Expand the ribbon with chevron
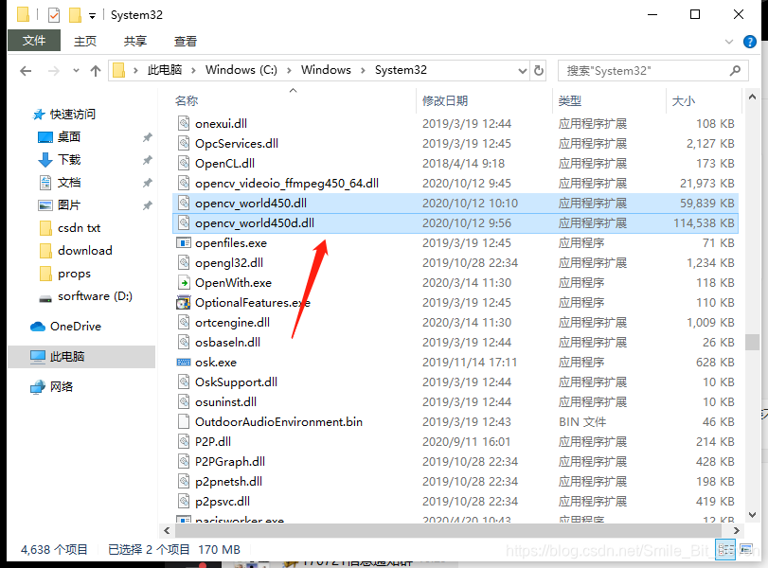Viewport: 768px width, 568px height. (x=729, y=42)
